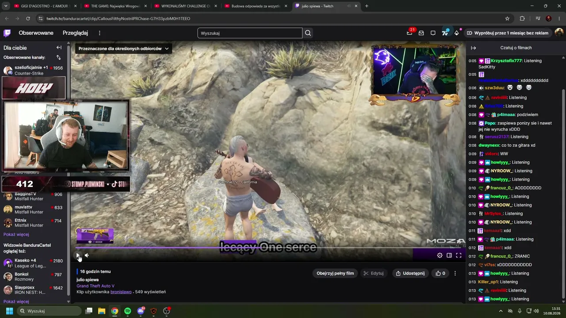Play the clip

[x=78, y=255]
